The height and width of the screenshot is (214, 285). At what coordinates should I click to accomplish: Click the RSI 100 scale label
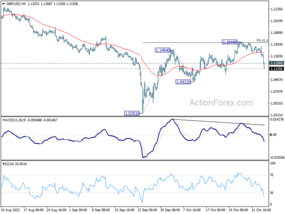[273, 164]
